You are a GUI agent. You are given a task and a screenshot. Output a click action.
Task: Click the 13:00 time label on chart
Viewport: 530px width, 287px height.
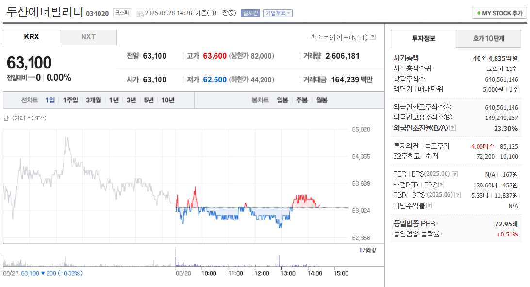(x=288, y=273)
